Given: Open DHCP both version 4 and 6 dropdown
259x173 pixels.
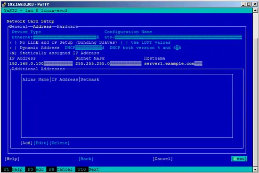Looking at the screenshot, I should tap(146, 48).
